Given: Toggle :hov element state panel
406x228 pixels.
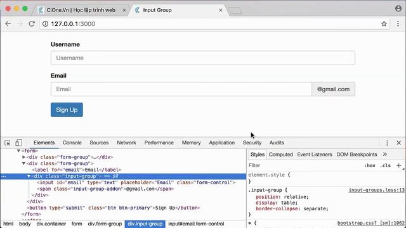Looking at the screenshot, I should (x=370, y=166).
